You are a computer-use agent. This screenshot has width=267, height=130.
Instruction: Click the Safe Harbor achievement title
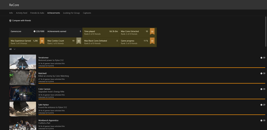tap(44, 105)
